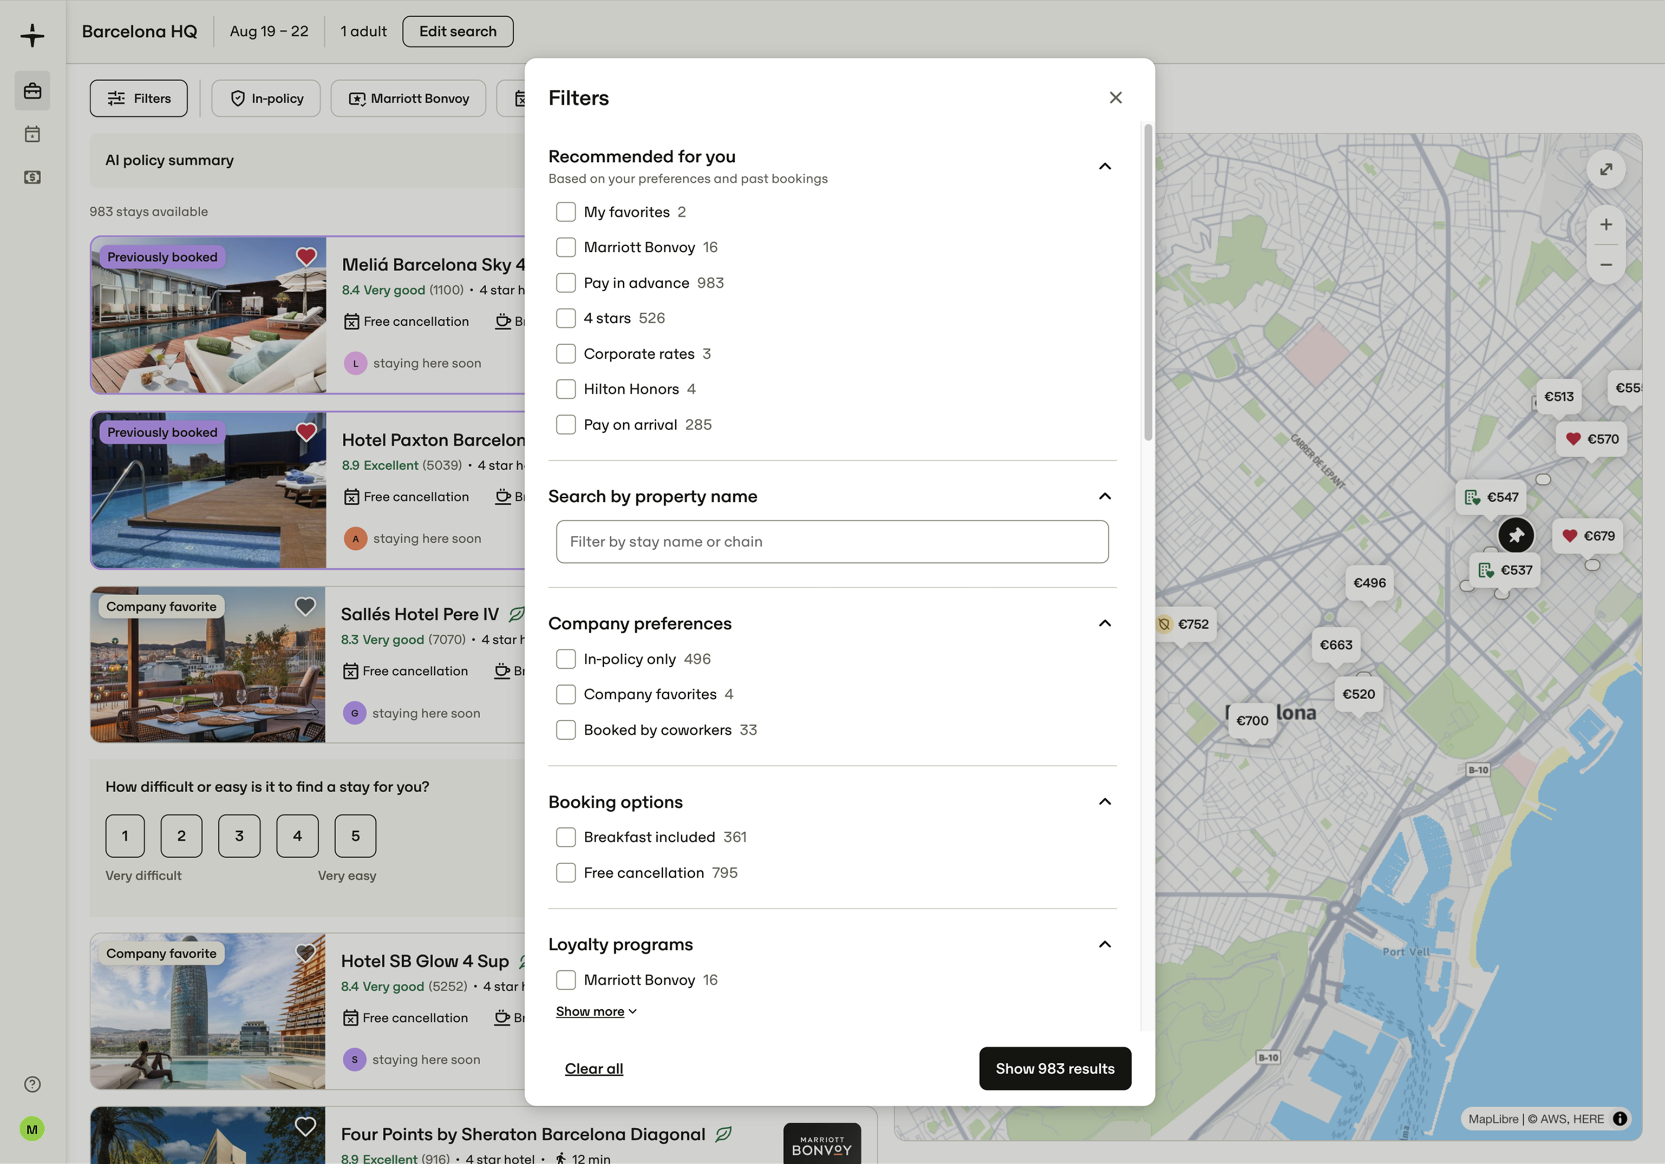Zoom out on the map
Screen dimensions: 1665x1164
tap(1607, 265)
